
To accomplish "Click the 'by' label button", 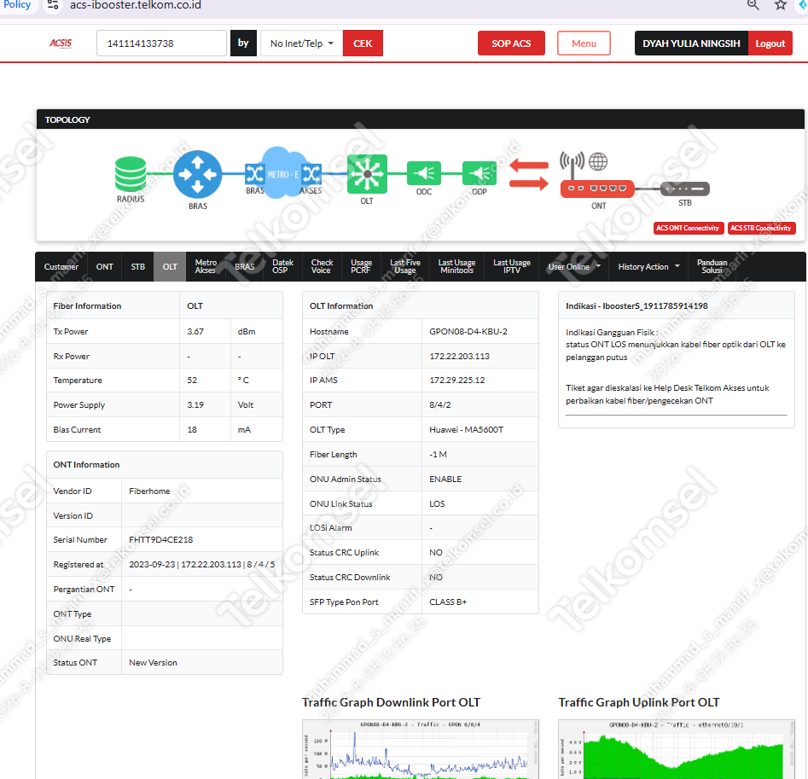I will [x=243, y=44].
